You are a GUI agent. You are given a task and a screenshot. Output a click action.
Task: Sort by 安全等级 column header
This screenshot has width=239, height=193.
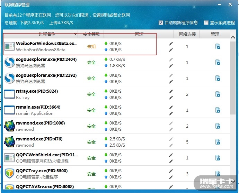point(91,34)
